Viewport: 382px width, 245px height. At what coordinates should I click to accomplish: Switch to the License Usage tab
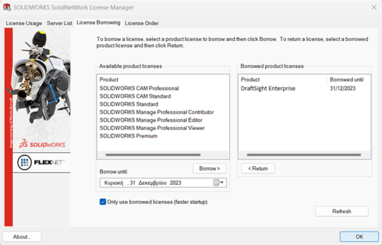click(24, 23)
